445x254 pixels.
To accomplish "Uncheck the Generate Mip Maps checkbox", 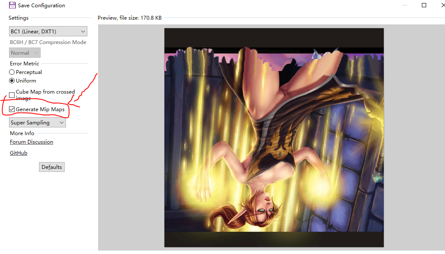I will [12, 109].
